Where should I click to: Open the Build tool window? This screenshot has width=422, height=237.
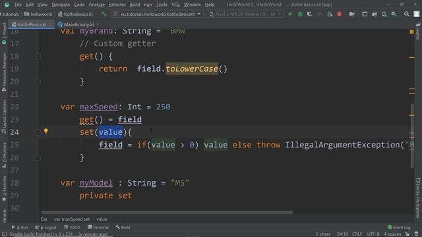coord(123,227)
